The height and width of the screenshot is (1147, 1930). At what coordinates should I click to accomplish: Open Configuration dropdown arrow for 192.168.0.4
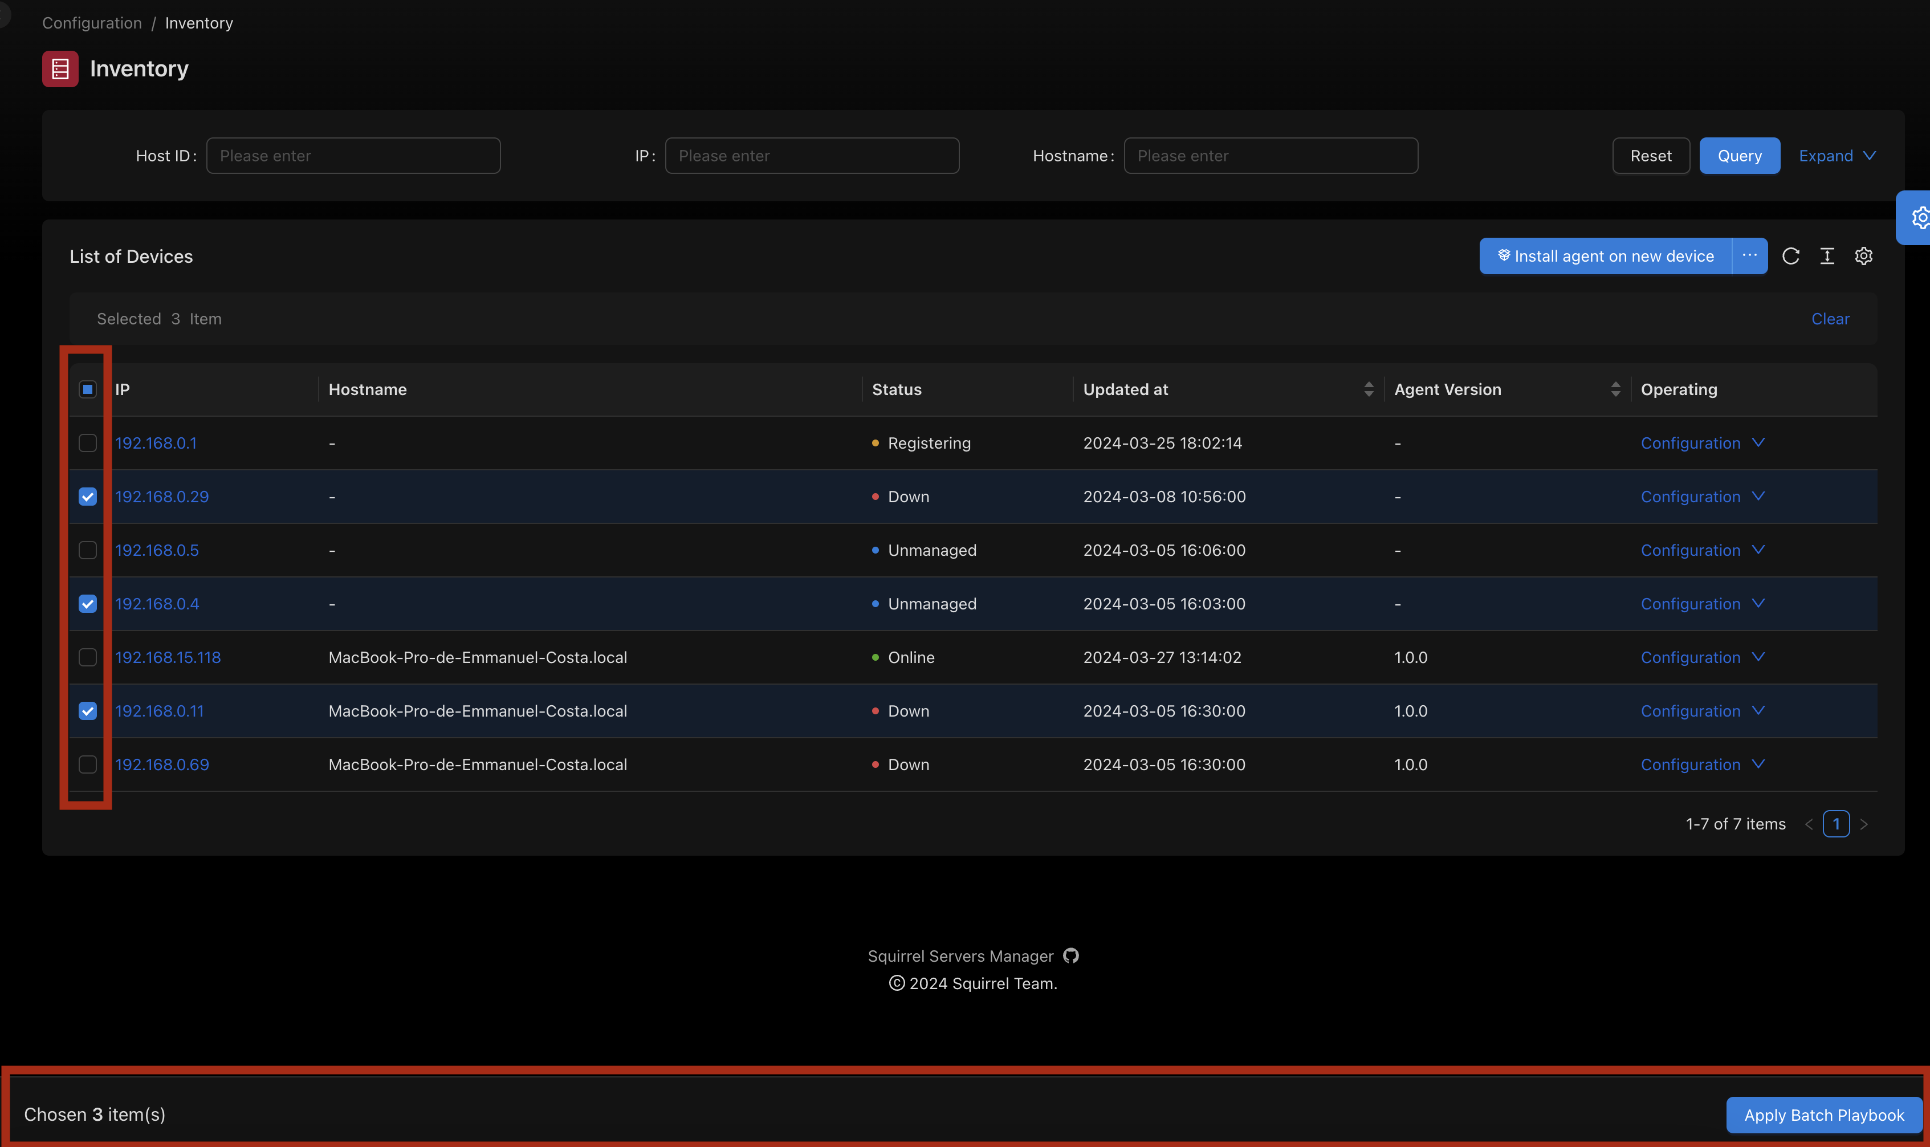[x=1758, y=603]
